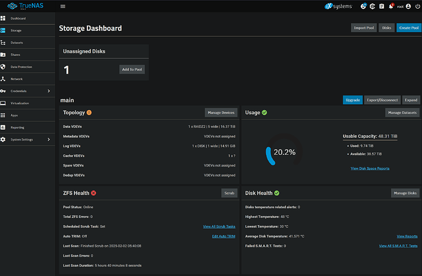The height and width of the screenshot is (276, 422).
Task: Open the View All S.M.A.R.T. Tests link
Action: tap(398, 246)
